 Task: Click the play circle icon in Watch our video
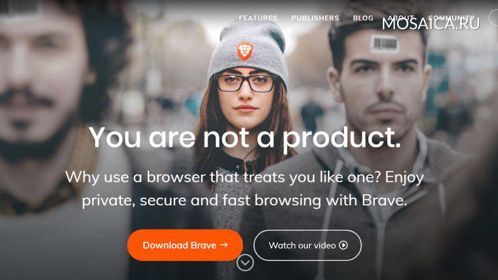click(344, 245)
